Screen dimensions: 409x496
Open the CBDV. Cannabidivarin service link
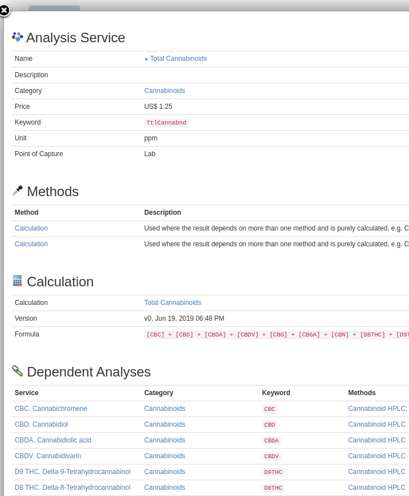coord(48,455)
